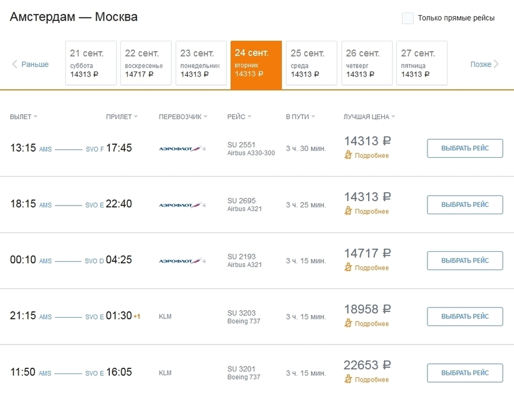Sort by ПРИЛЕТ column dropdown
The height and width of the screenshot is (396, 514).
coord(122,117)
